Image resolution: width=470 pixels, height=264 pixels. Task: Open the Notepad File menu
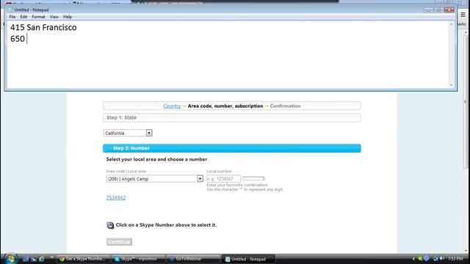[x=12, y=17]
